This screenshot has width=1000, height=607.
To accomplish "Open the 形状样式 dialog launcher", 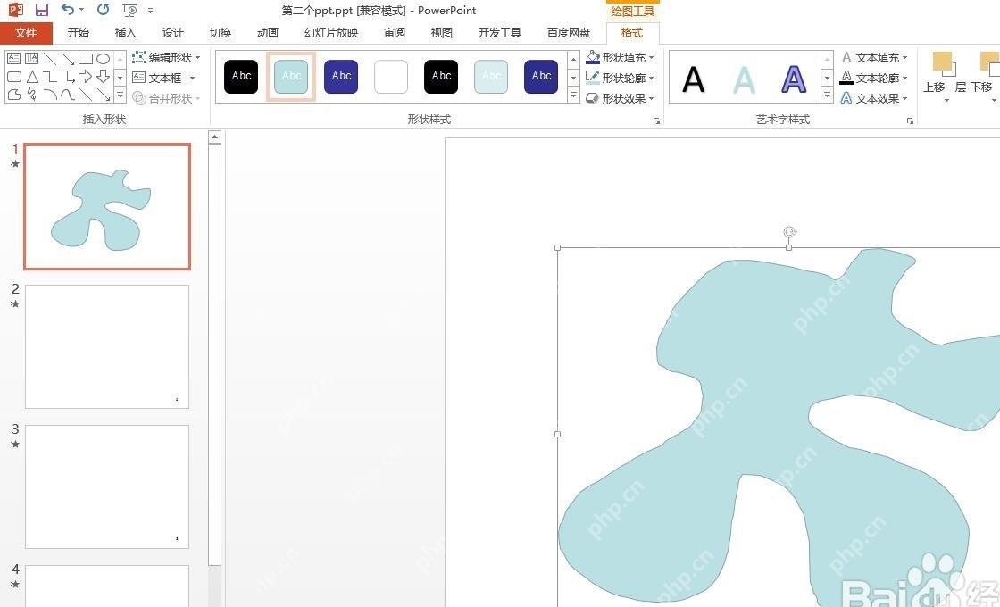I will coord(656,121).
